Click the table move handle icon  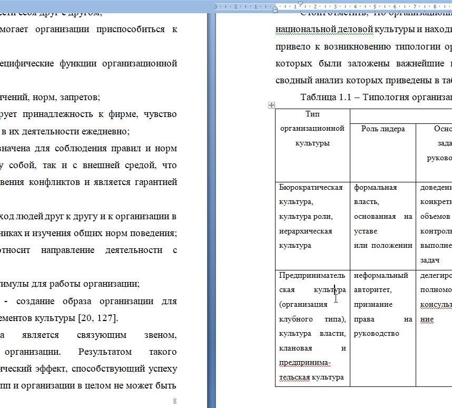pos(271,105)
